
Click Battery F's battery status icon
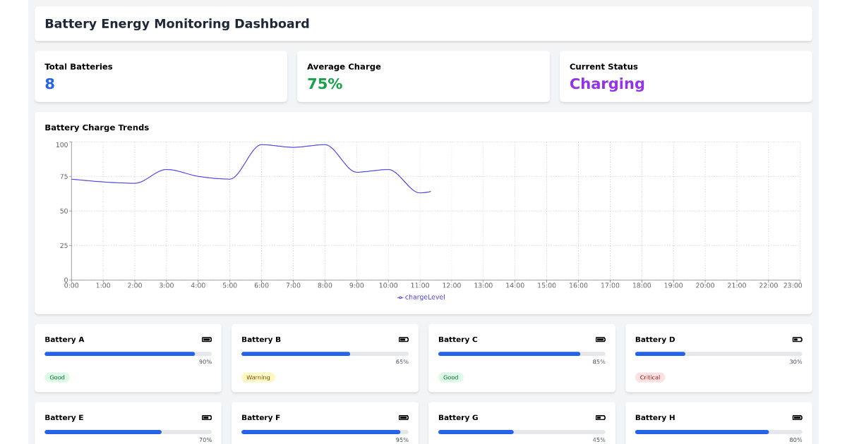pos(402,417)
